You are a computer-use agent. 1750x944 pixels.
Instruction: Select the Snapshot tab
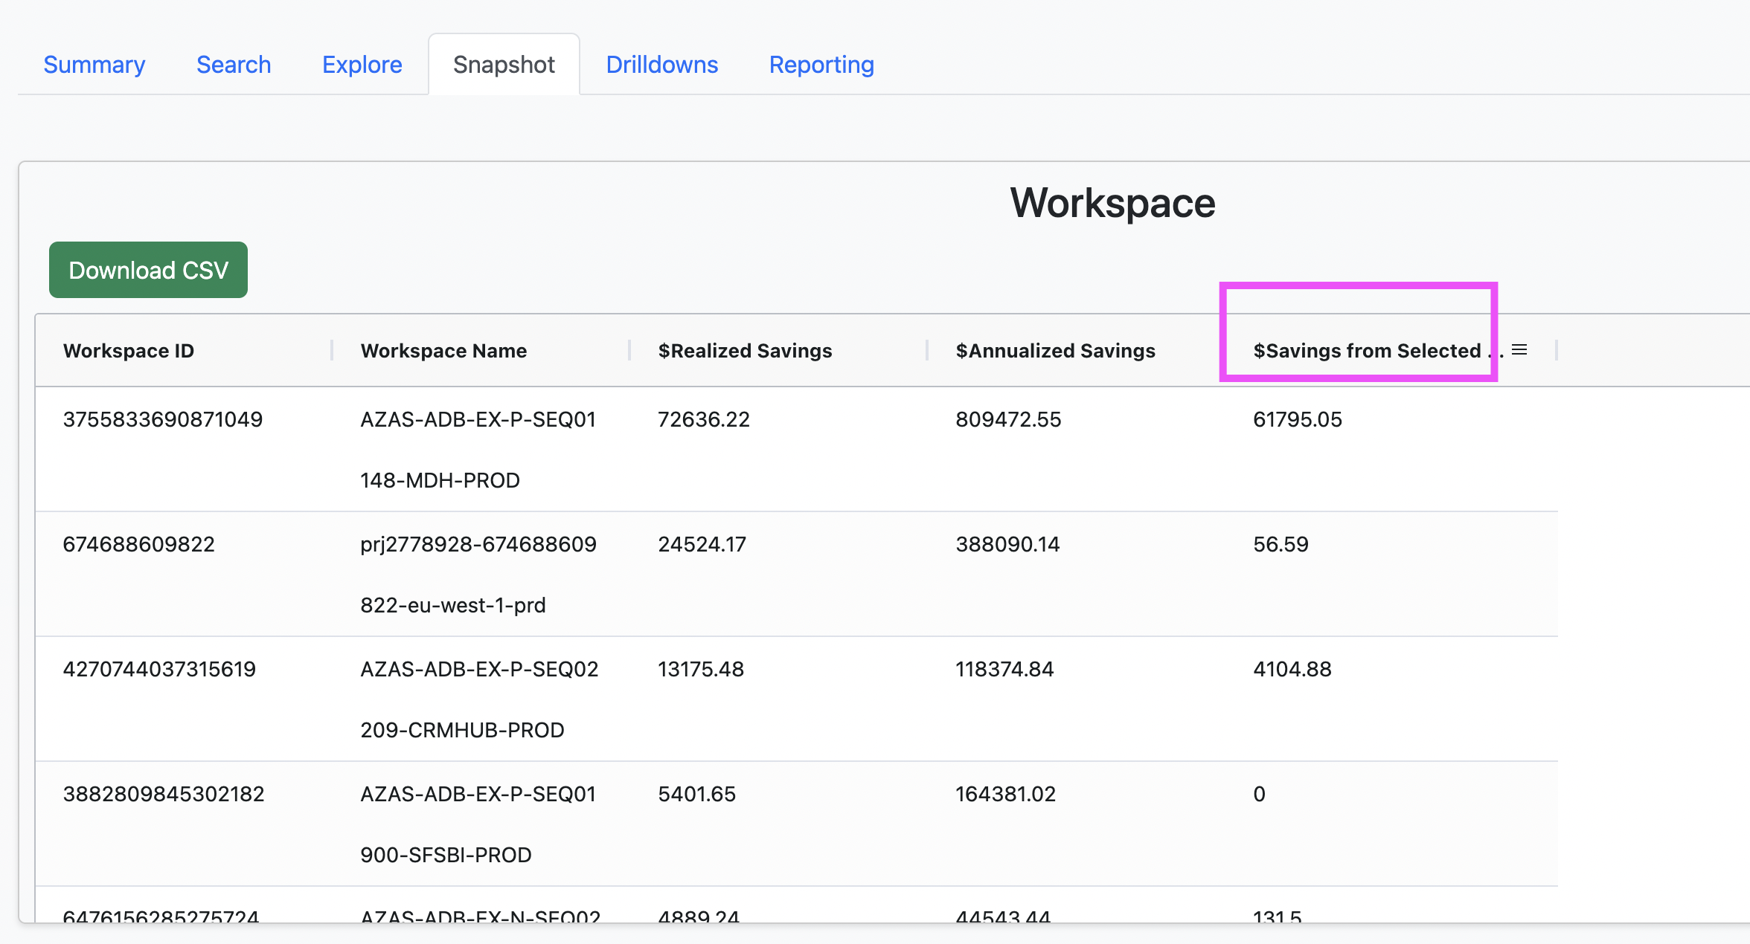[504, 65]
